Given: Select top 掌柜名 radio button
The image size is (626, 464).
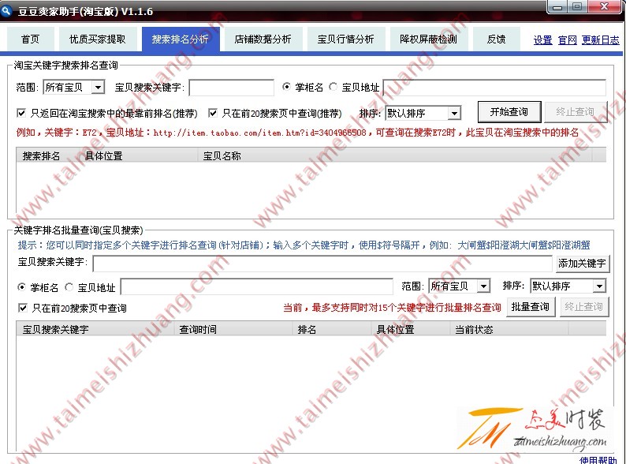Looking at the screenshot, I should click(x=286, y=87).
